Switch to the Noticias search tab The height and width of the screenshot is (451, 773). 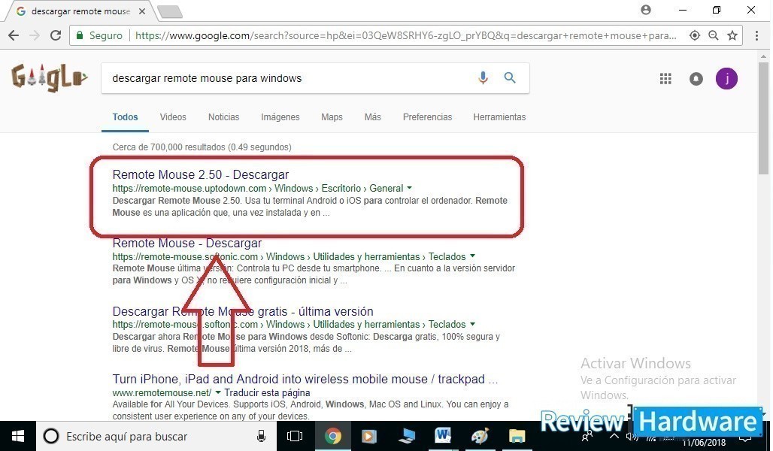(224, 117)
